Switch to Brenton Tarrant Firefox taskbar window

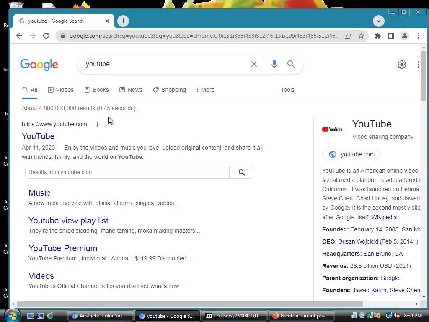[302, 316]
